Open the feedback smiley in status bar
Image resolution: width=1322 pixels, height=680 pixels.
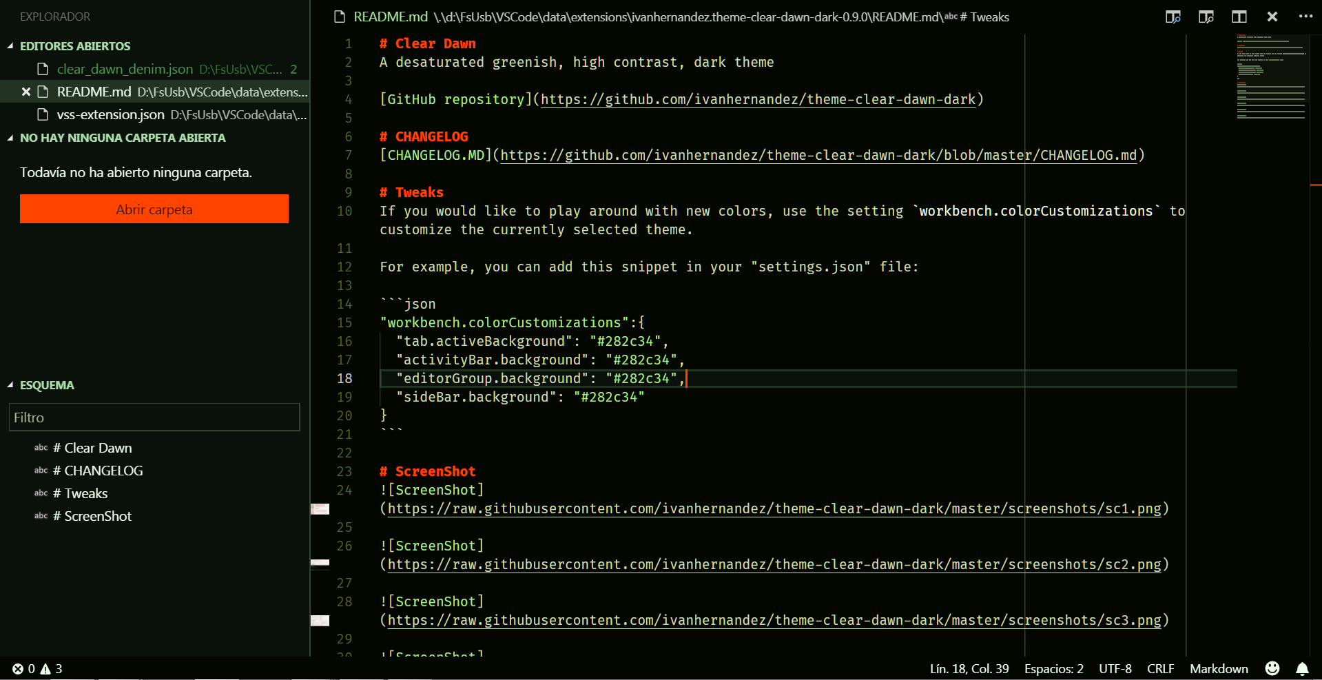1272,668
